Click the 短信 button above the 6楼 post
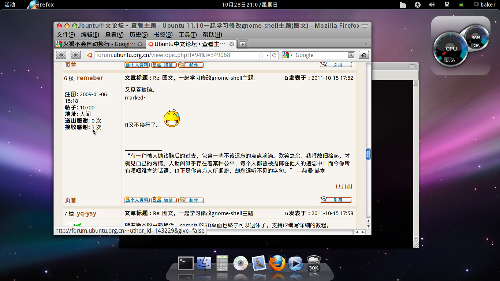 click(x=164, y=65)
